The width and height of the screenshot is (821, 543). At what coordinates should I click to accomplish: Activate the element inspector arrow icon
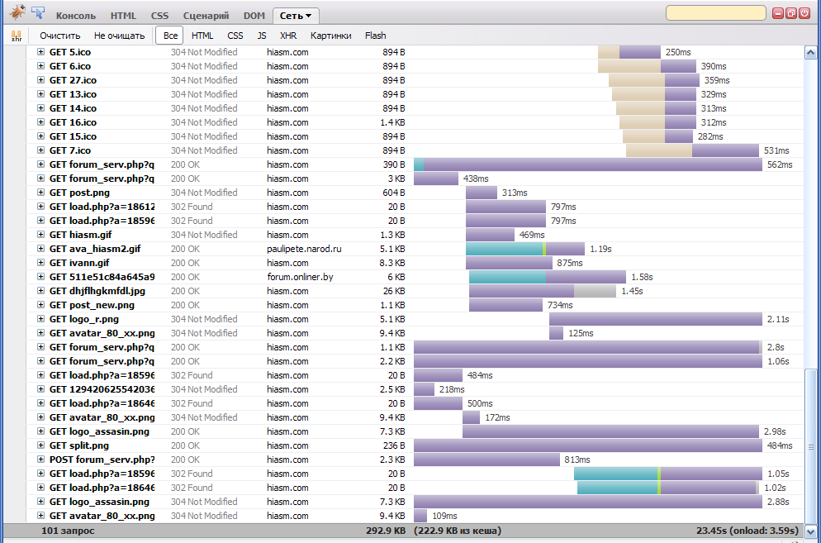click(x=38, y=13)
